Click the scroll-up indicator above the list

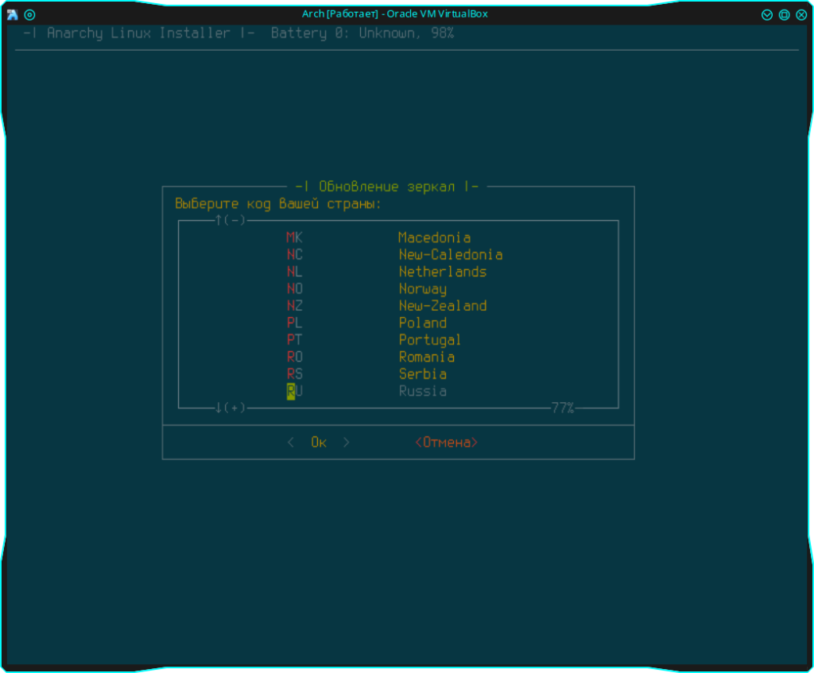(x=230, y=221)
